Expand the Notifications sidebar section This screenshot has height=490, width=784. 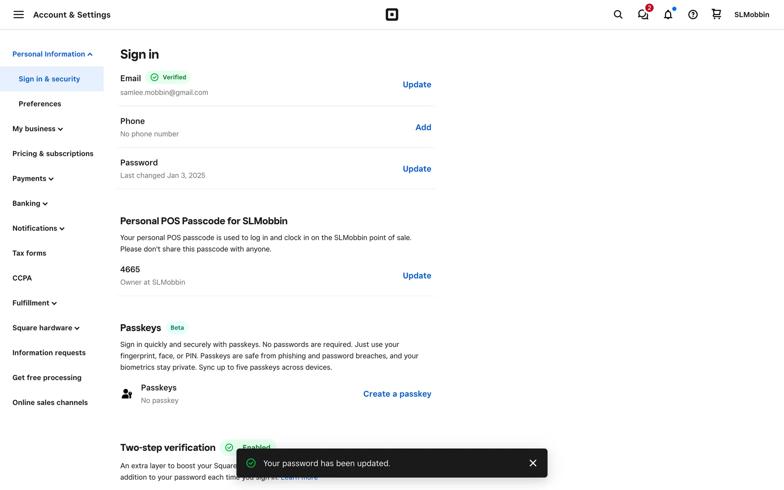click(38, 228)
